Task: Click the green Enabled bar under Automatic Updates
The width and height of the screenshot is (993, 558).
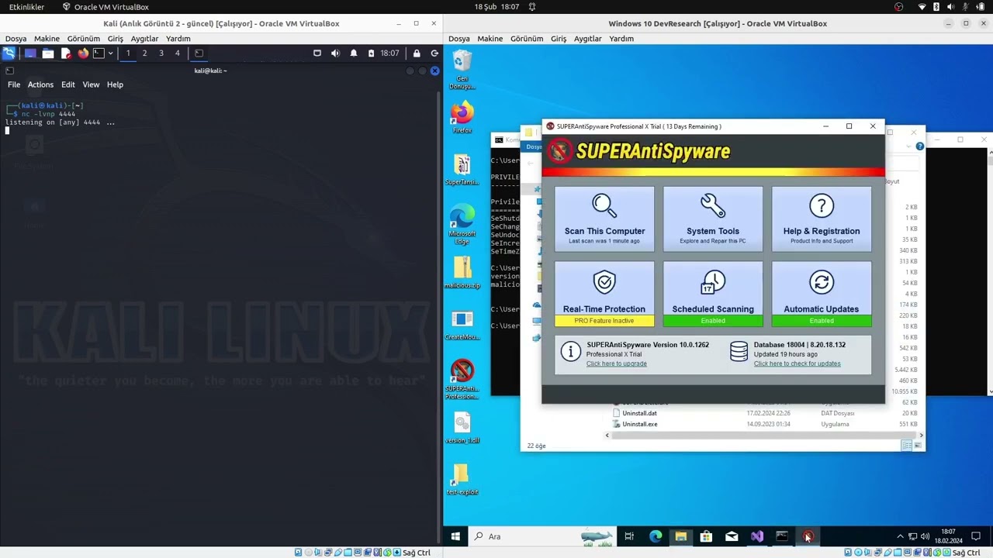Action: tap(822, 321)
